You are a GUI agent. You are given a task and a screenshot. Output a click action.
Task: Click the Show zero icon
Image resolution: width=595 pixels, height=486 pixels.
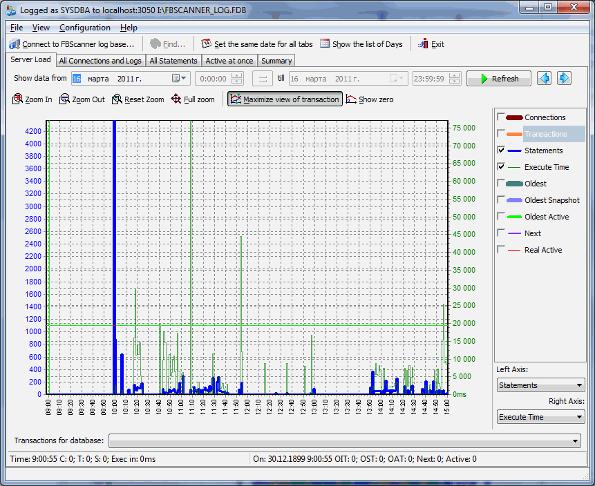click(x=351, y=99)
